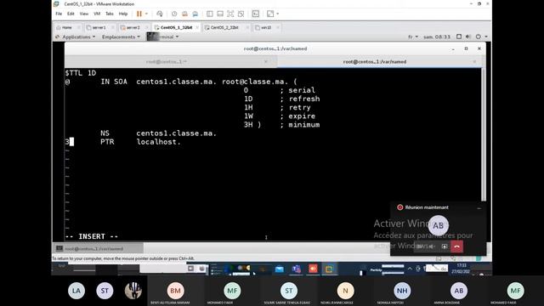
Task: Click the GNOME power icon
Action: coord(478,37)
